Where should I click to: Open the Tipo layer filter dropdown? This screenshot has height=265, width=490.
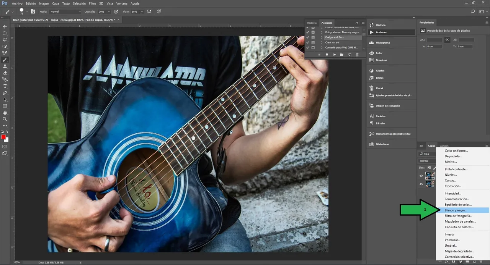pos(427,154)
